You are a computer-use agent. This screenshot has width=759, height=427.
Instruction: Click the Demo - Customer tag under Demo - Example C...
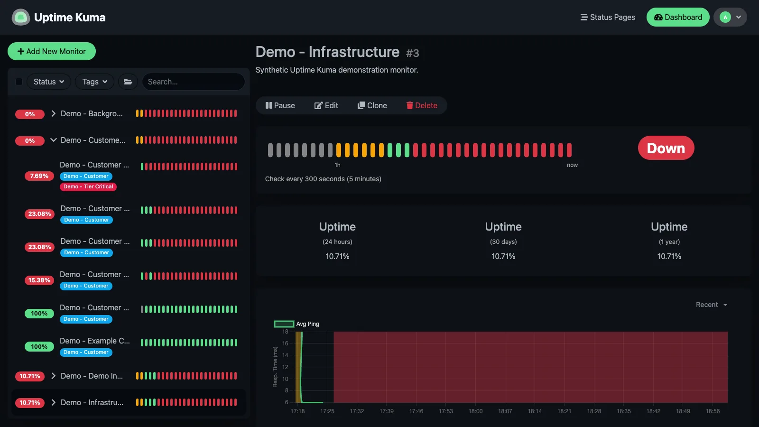tap(86, 353)
